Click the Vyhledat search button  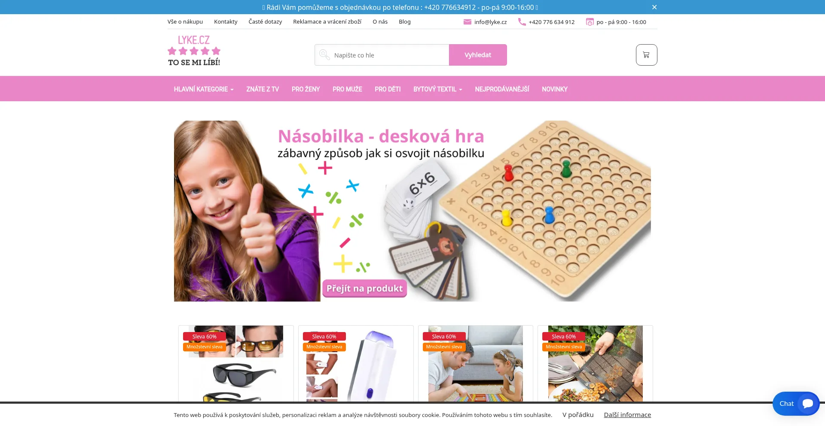[478, 55]
